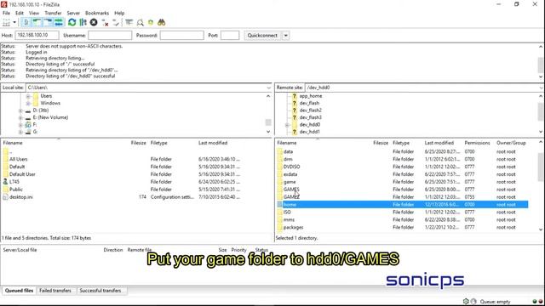Toggle message log display
This screenshot has width=545, height=306.
pos(26,23)
